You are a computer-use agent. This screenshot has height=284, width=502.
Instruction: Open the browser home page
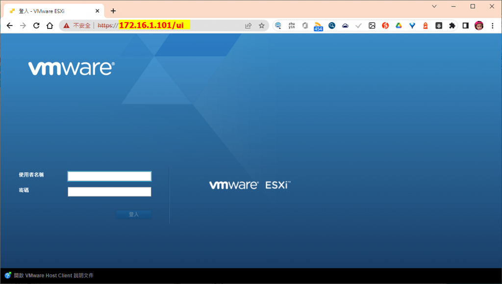click(50, 26)
